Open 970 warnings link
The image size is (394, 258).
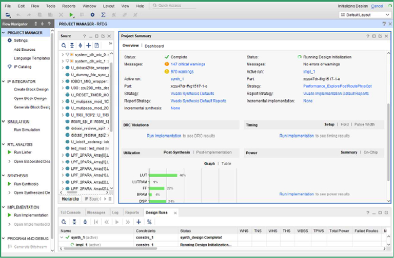tap(182, 72)
